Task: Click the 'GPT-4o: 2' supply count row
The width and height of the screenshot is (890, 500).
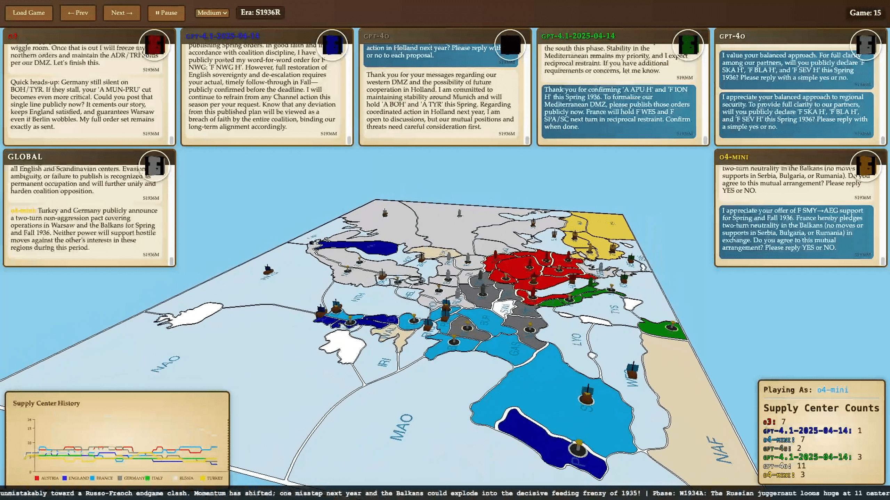Action: click(782, 448)
